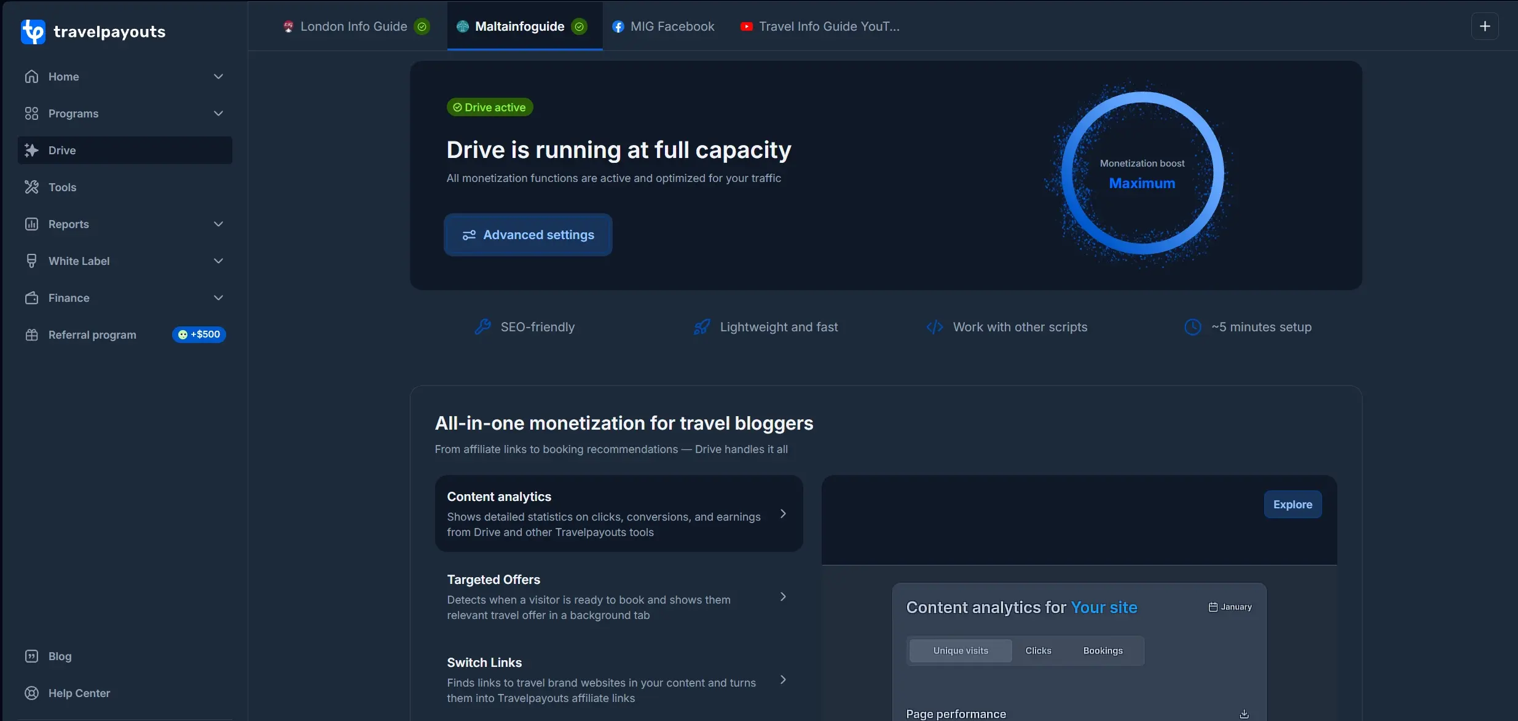Click the 'travelpayouts' brand name
Viewport: 1518px width, 721px height.
pos(109,32)
